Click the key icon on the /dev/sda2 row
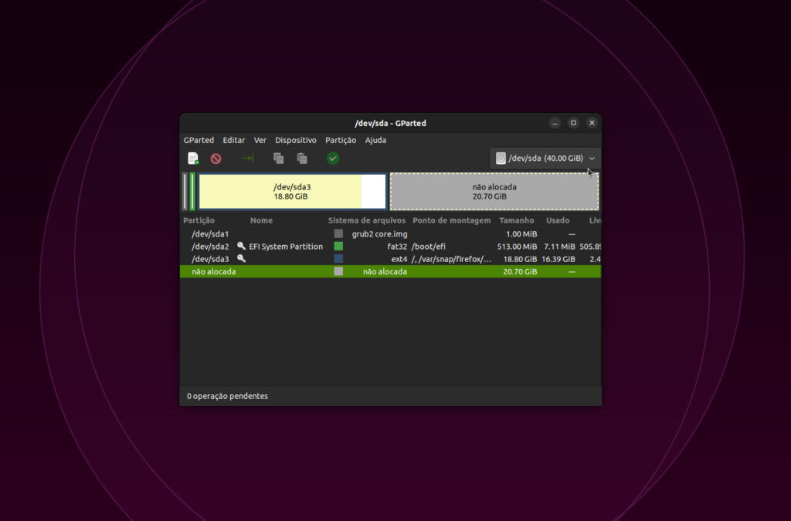This screenshot has height=521, width=791. tap(241, 246)
